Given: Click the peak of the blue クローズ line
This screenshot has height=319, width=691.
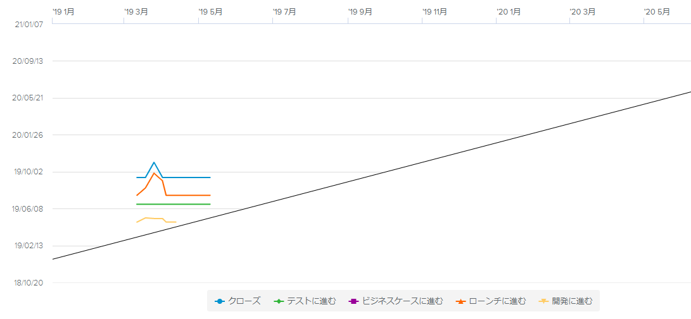Looking at the screenshot, I should coord(154,162).
